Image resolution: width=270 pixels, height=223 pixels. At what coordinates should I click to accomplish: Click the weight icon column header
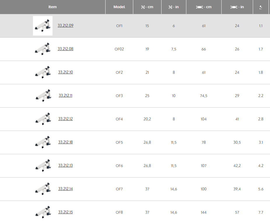point(260,7)
